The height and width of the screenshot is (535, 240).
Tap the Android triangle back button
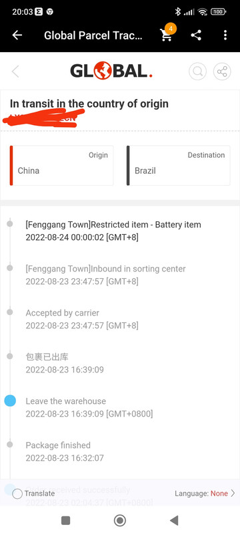(174, 520)
